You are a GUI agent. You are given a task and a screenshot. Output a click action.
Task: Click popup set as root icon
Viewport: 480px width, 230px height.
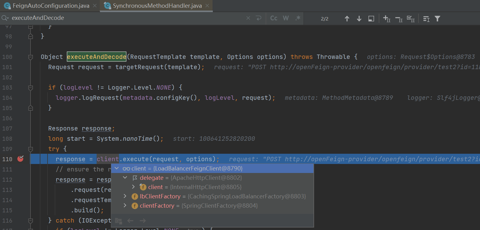[118, 221]
